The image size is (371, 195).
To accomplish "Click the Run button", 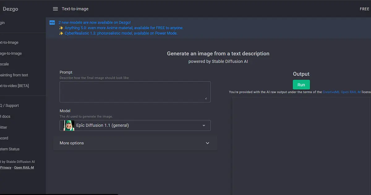I will [301, 85].
